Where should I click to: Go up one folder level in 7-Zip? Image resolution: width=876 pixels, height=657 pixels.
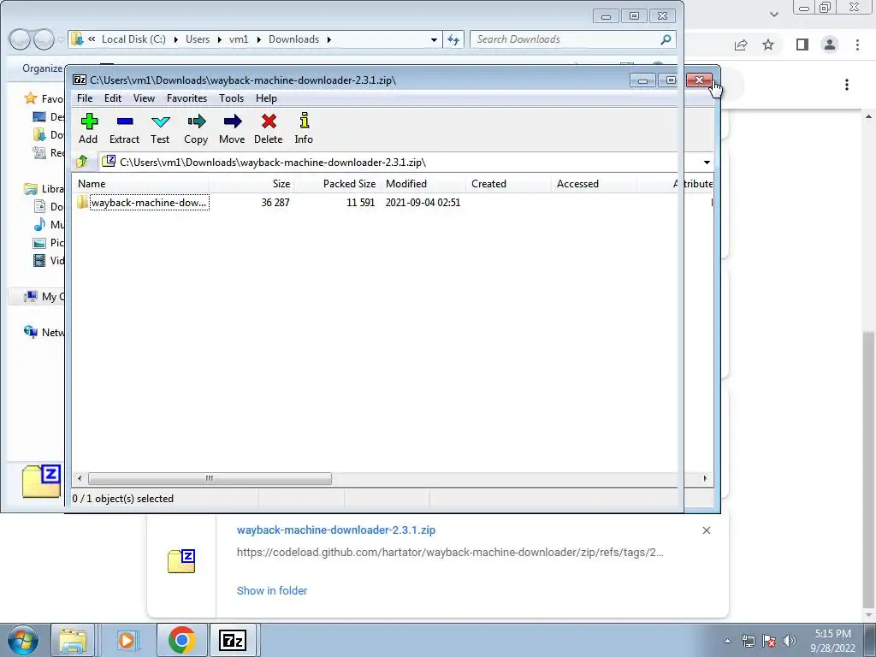82,162
